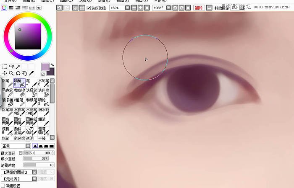Choose the 模糊 blur brush

click(x=7, y=131)
